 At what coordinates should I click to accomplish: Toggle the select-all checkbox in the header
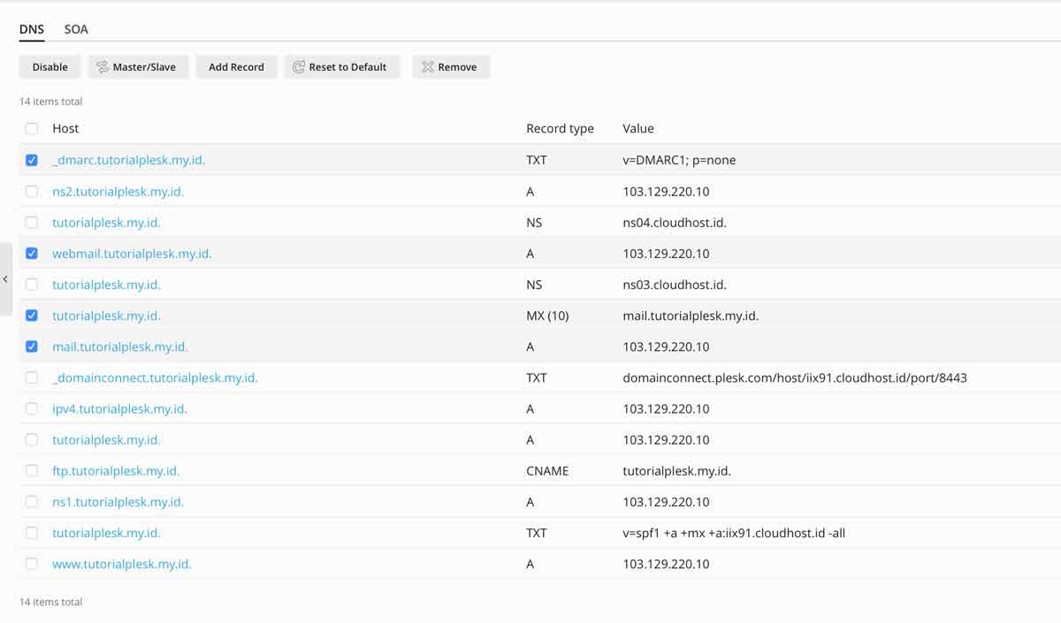[x=32, y=128]
